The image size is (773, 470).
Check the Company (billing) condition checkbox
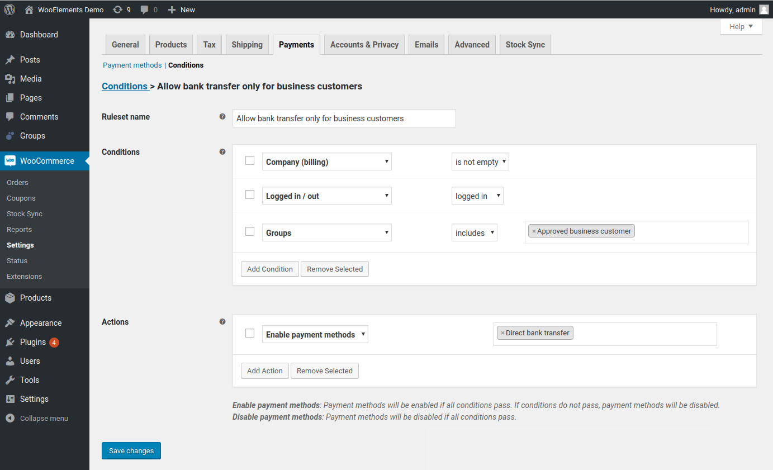coord(250,161)
